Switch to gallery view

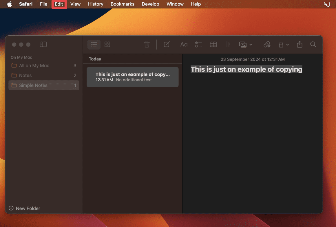click(x=107, y=44)
